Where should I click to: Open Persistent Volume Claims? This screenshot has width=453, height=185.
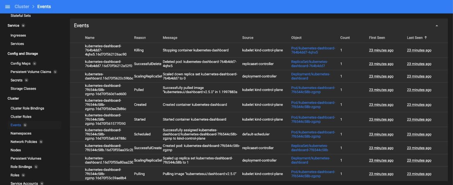coord(31,72)
